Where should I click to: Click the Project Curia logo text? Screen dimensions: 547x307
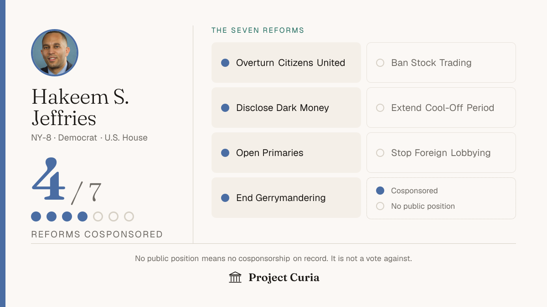(284, 277)
